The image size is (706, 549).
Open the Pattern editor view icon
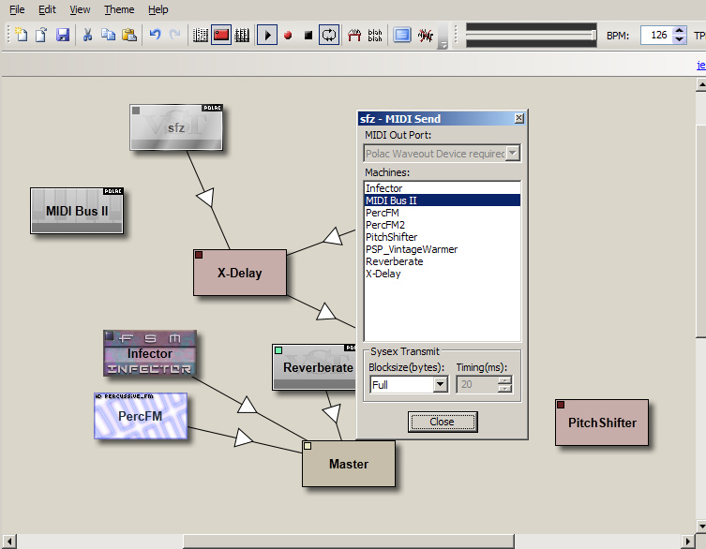click(200, 36)
